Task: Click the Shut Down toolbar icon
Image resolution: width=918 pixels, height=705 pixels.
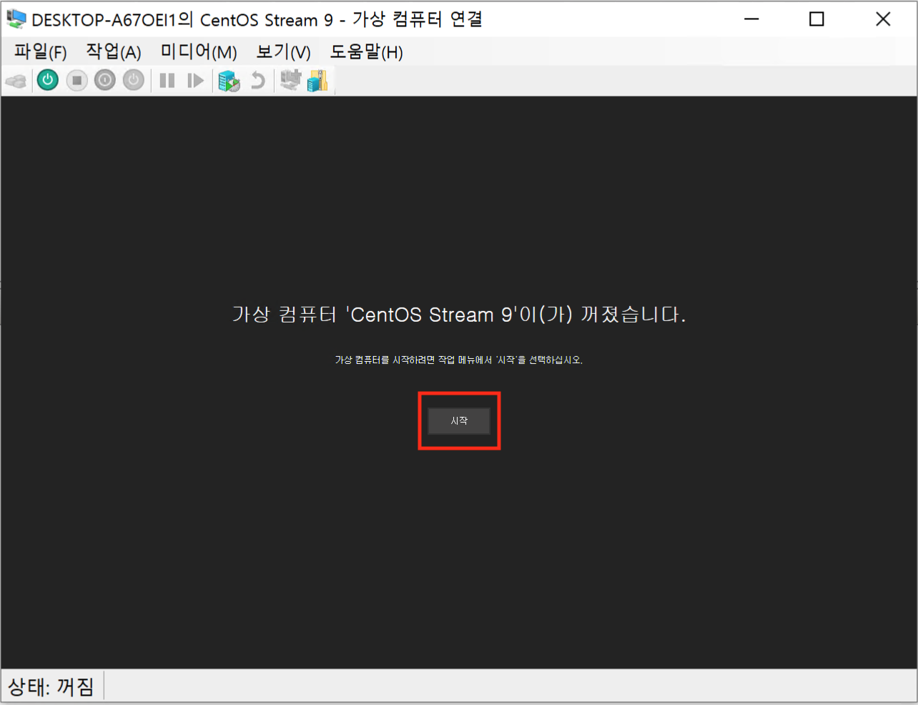Action: point(105,80)
